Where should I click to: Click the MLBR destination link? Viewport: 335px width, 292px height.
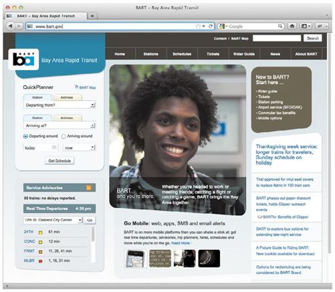pos(29,261)
